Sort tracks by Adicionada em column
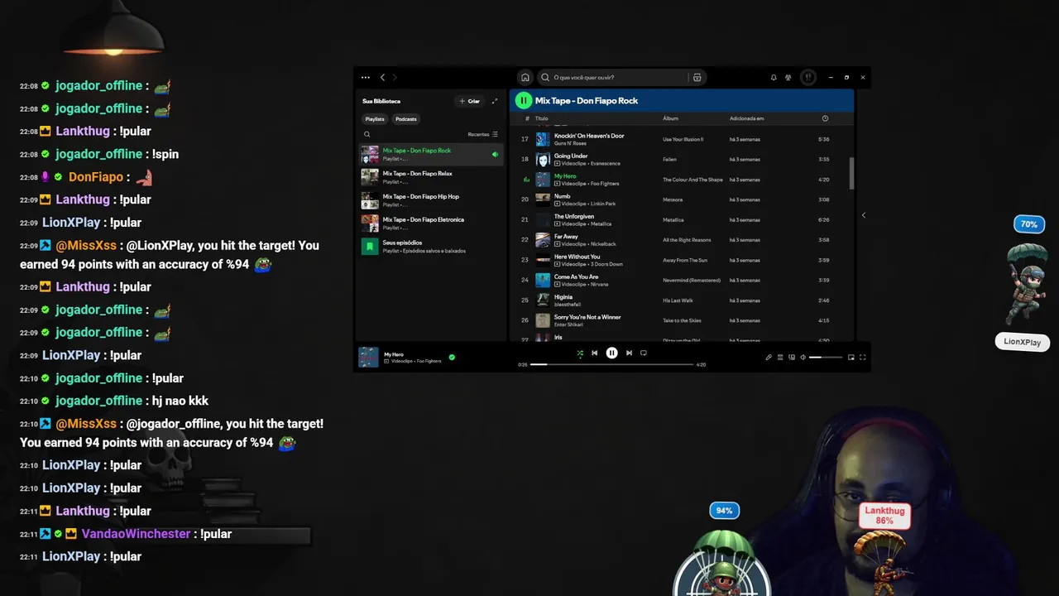1059x596 pixels. coord(746,118)
